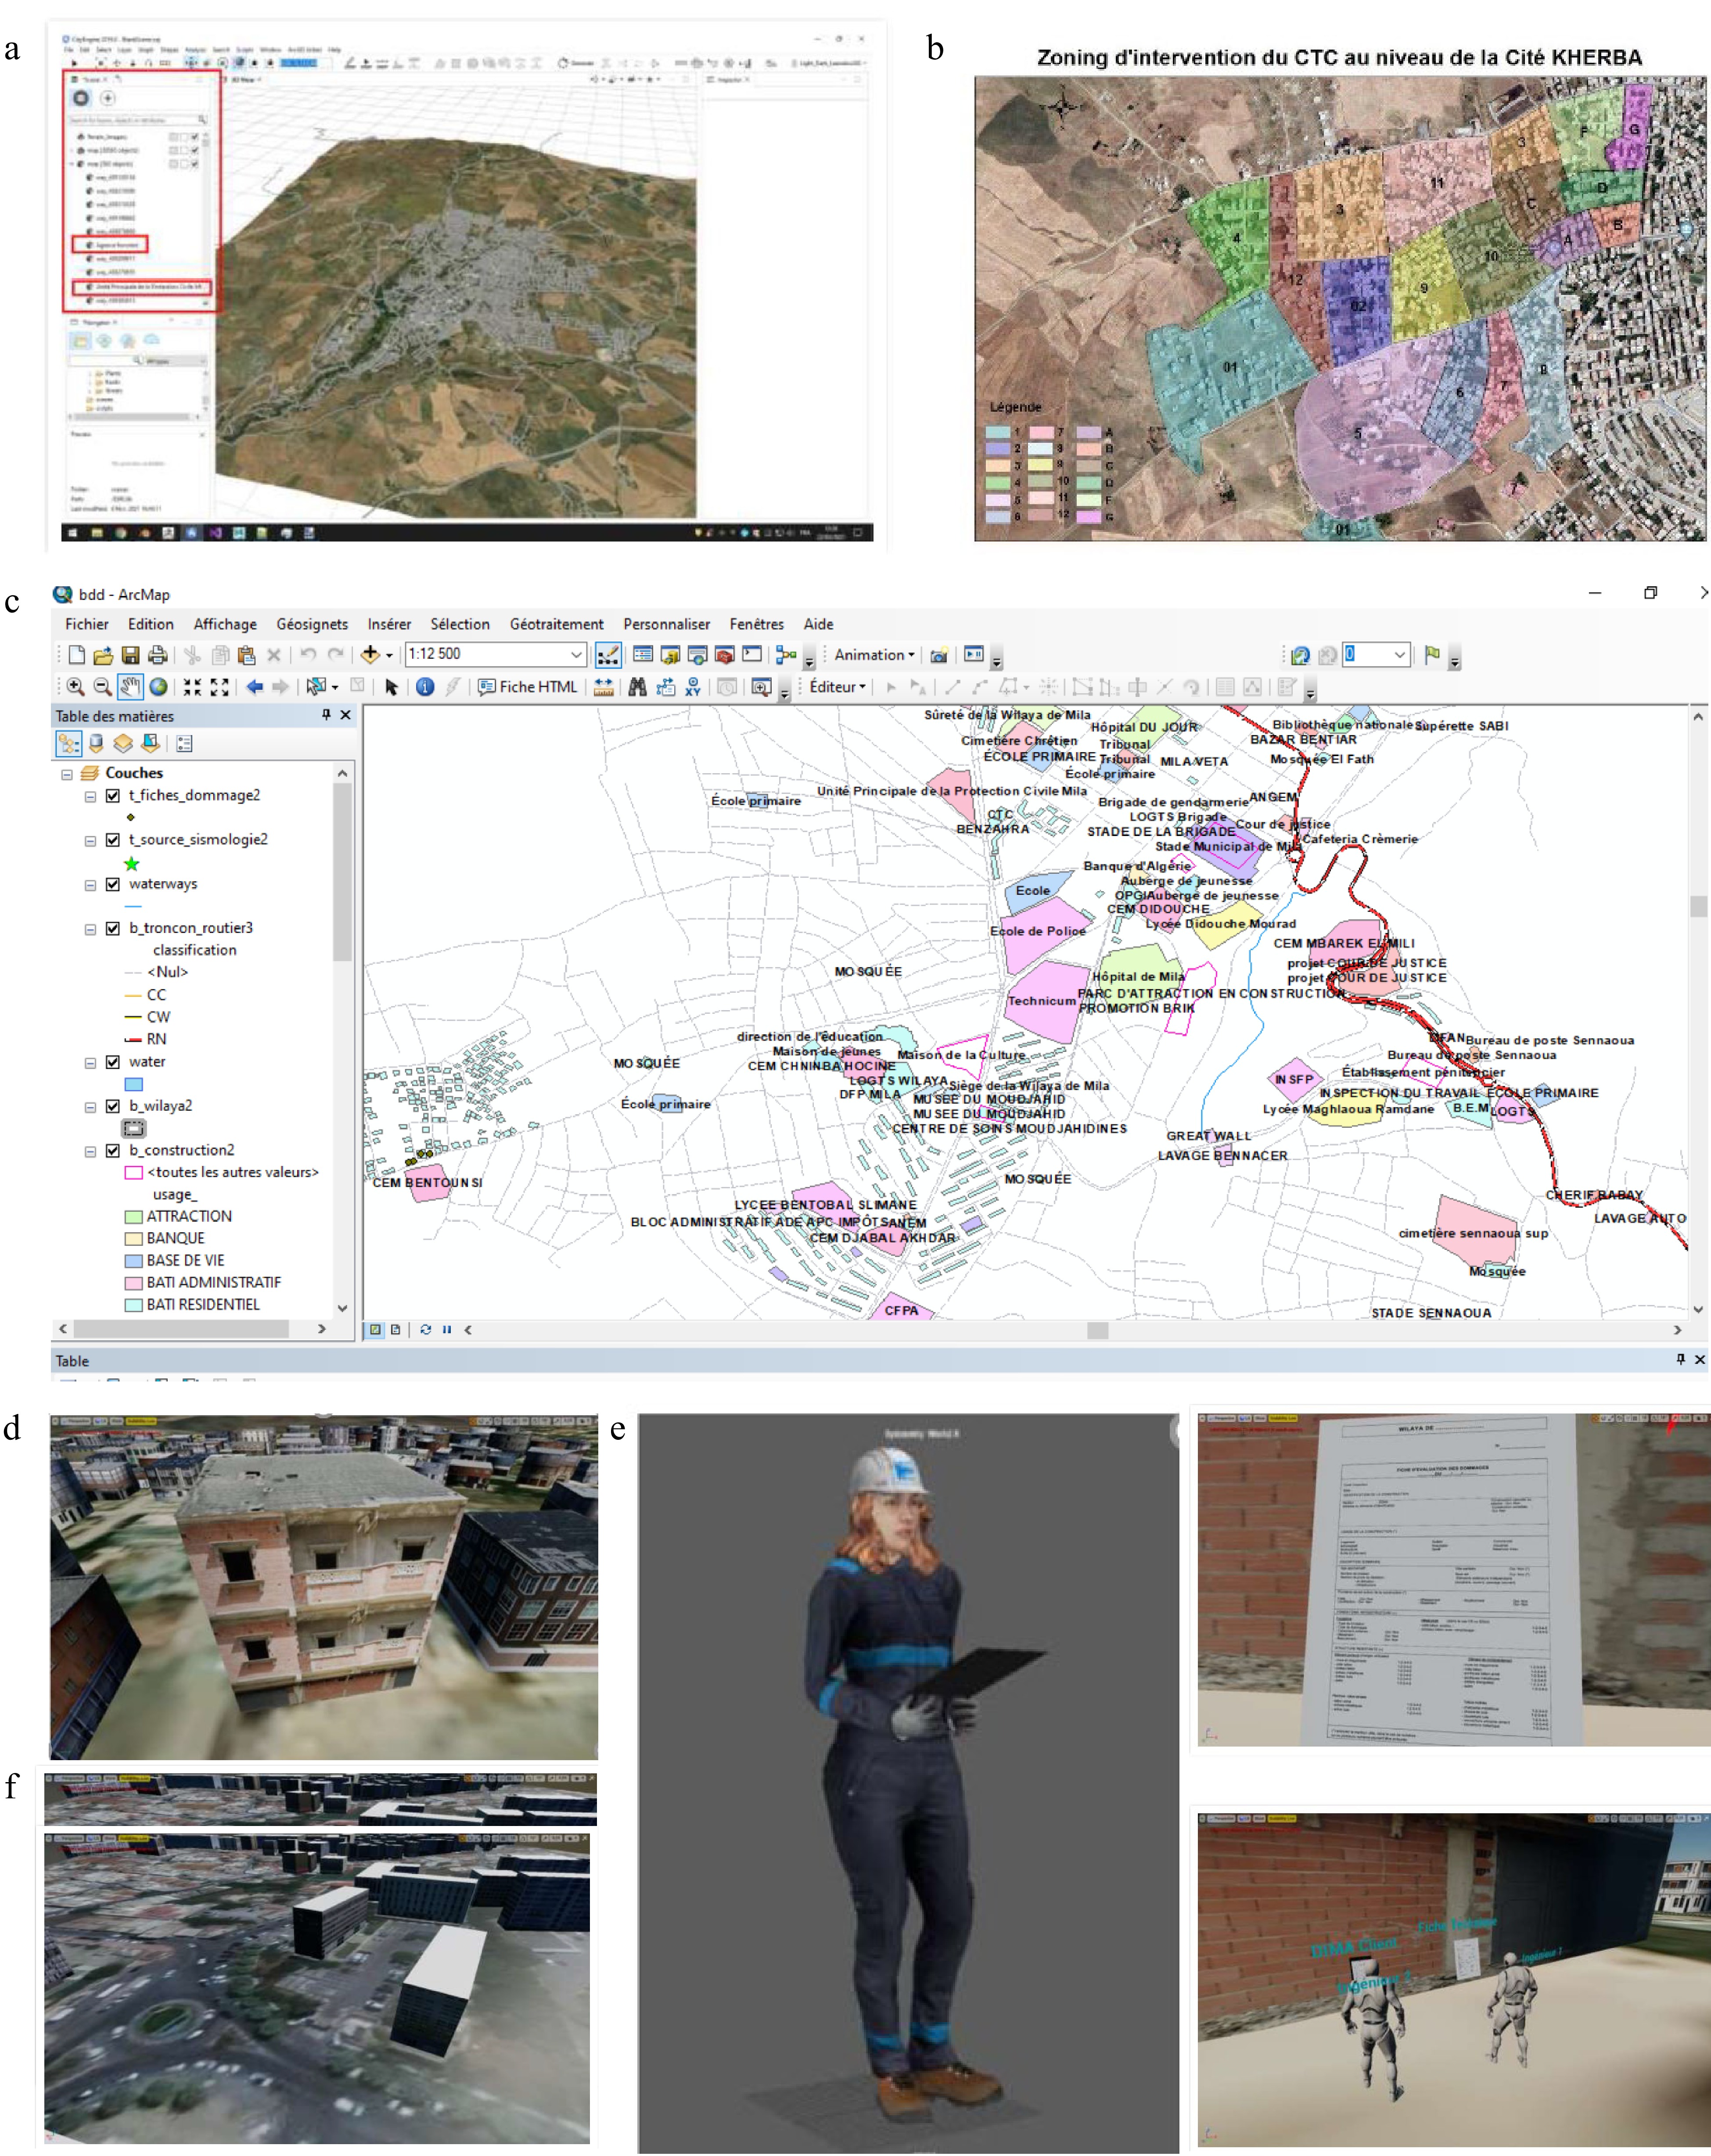Toggle the b_construction2 layer checkbox
The height and width of the screenshot is (2156, 1711).
click(113, 1150)
